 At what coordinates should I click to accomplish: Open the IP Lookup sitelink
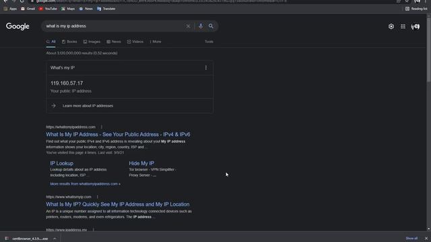tap(61, 163)
